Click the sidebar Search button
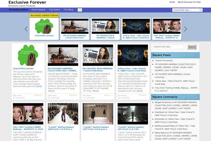 pos(192,47)
